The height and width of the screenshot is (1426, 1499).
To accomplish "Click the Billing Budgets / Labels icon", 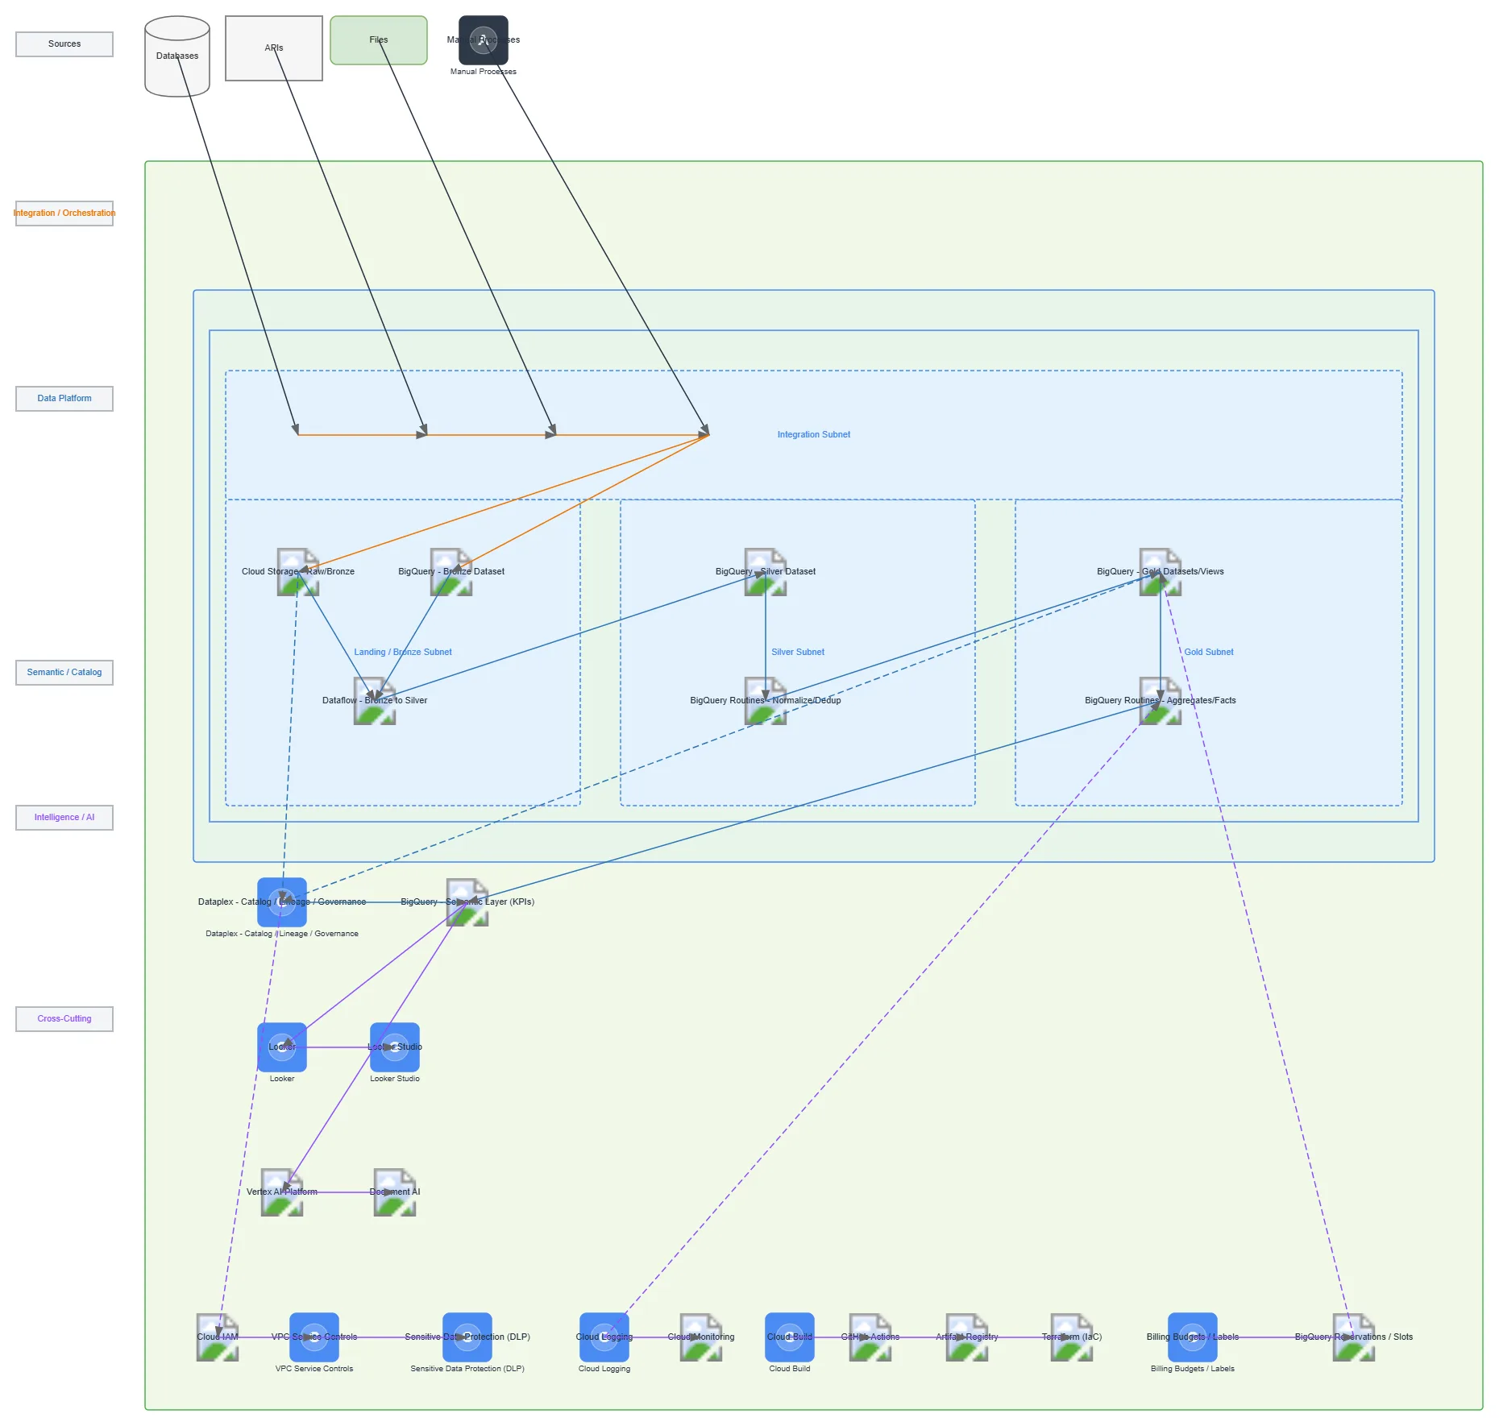I will click(1193, 1337).
